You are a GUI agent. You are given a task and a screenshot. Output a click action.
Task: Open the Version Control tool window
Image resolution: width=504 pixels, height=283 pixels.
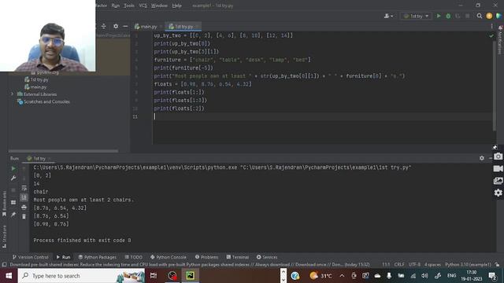click(30, 257)
